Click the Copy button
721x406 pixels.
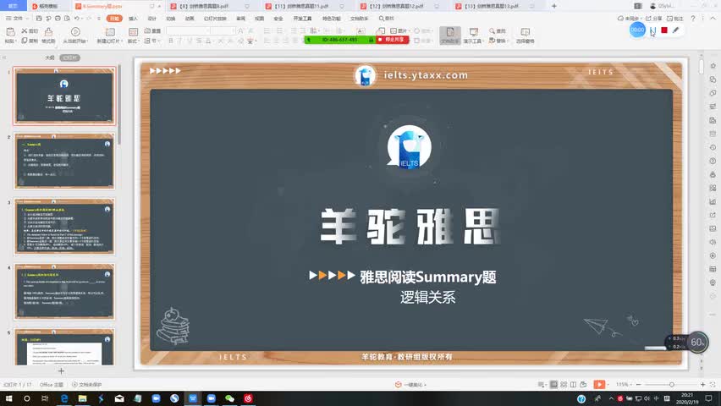coord(30,41)
